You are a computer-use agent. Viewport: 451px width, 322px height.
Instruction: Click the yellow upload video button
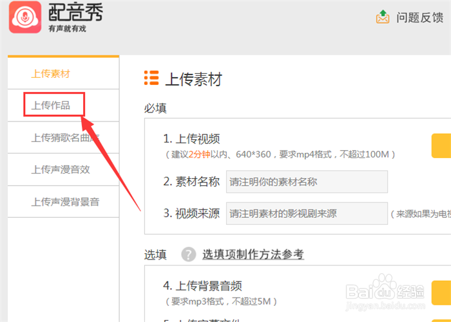[441, 146]
